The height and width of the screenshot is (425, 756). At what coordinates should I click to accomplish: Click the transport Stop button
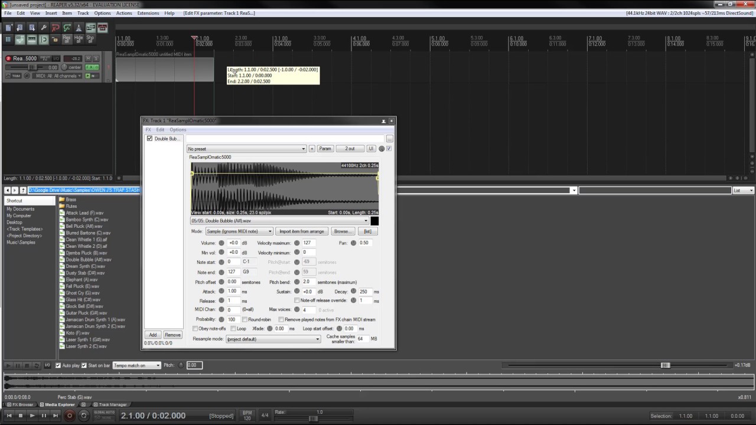[x=21, y=416]
